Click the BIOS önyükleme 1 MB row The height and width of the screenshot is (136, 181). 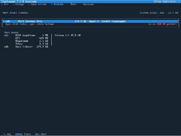[32, 35]
